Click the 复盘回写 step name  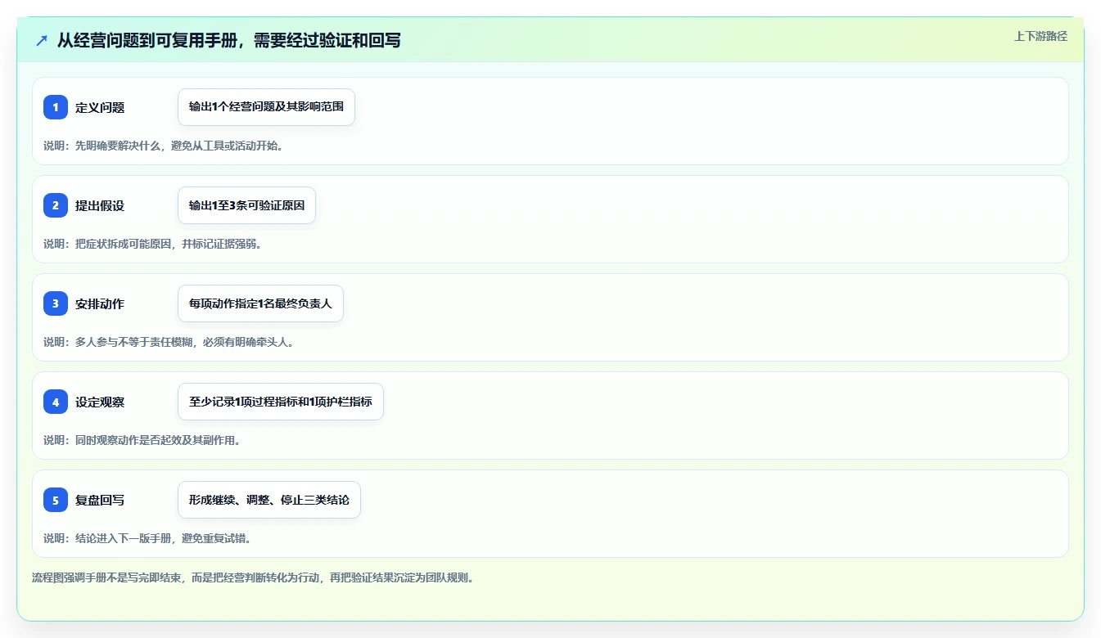point(100,500)
